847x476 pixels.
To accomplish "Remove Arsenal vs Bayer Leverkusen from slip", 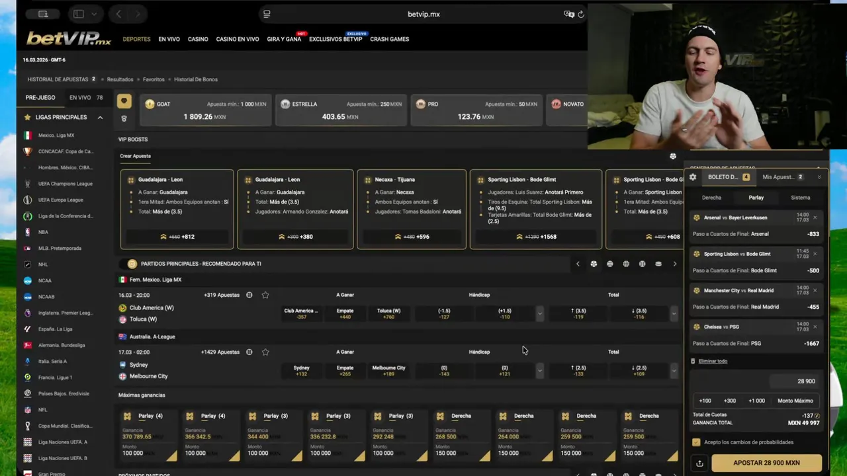I will coord(815,218).
